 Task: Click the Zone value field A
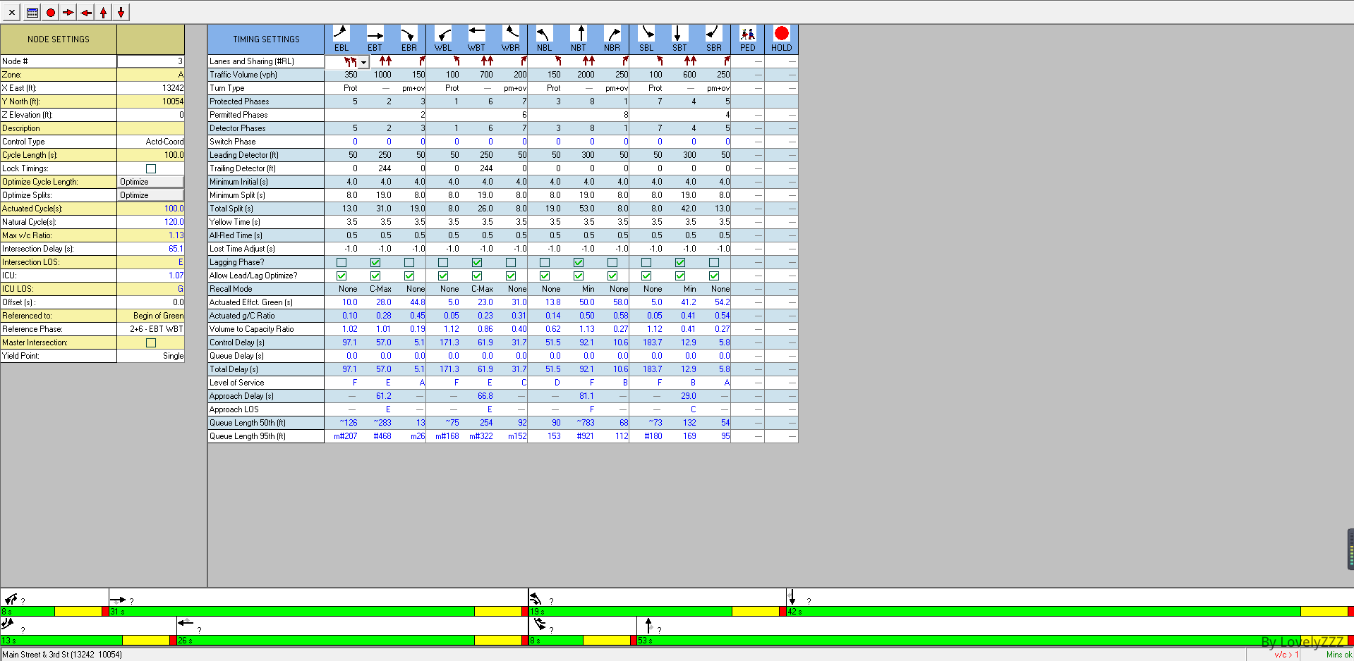pyautogui.click(x=150, y=75)
